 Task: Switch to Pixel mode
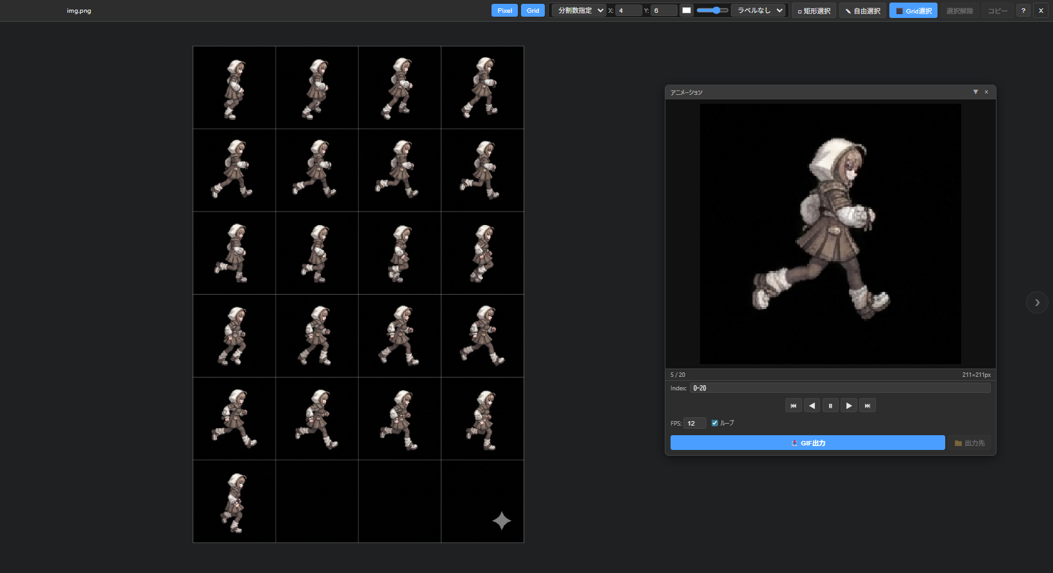[x=505, y=10]
